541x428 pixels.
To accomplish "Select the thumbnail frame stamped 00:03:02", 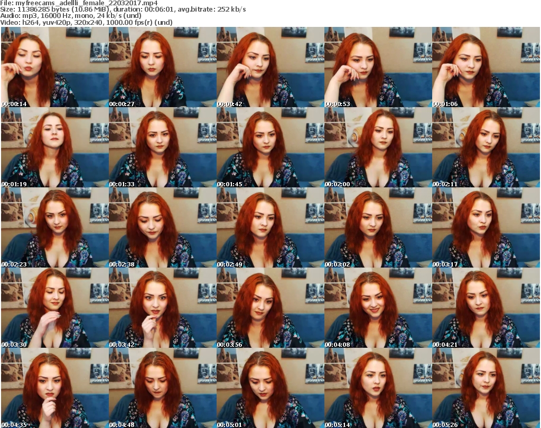I will pos(378,228).
